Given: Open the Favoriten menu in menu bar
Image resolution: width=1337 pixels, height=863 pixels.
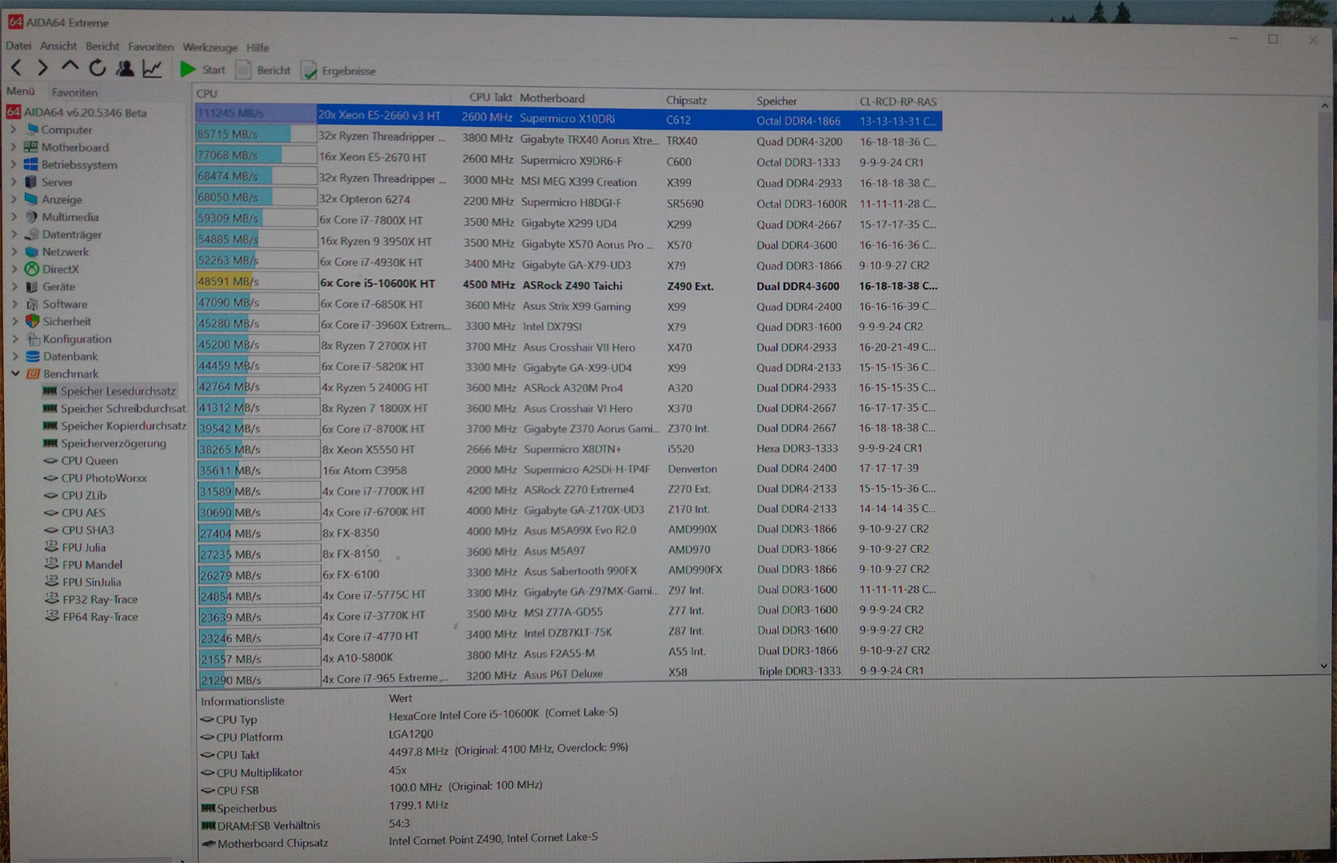Looking at the screenshot, I should [x=150, y=47].
